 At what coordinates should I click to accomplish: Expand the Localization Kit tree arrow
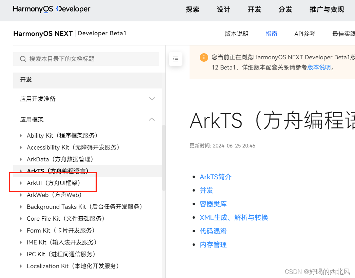21,266
